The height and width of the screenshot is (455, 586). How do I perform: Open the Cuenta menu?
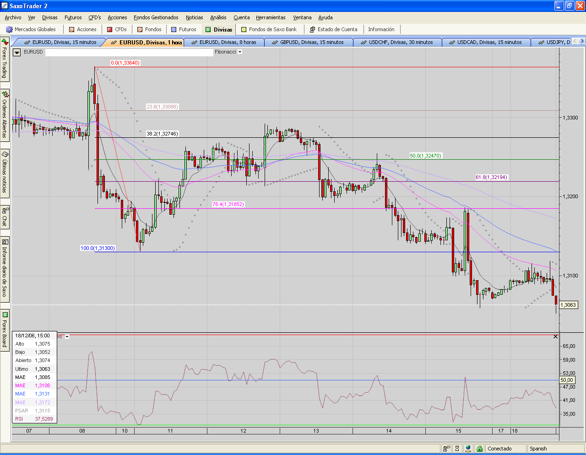coord(242,17)
